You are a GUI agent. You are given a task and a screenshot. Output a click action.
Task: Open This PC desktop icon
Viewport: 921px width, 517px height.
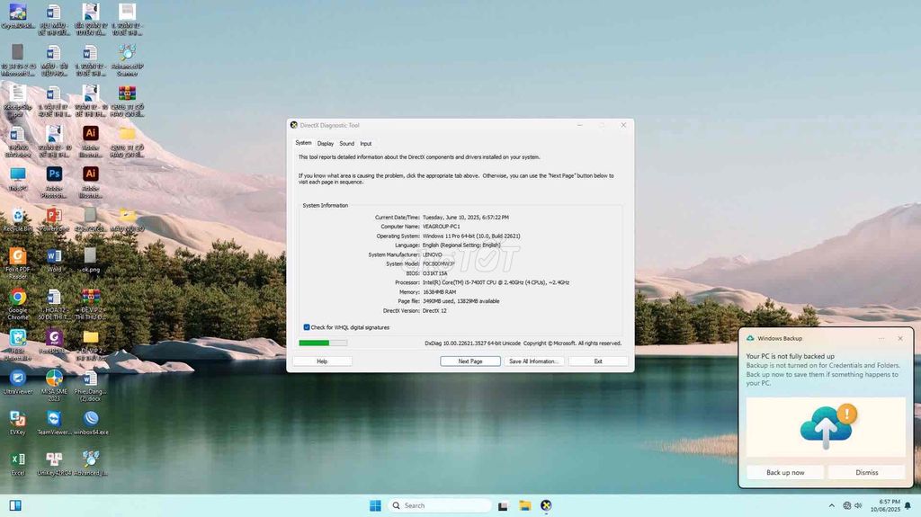tap(18, 179)
